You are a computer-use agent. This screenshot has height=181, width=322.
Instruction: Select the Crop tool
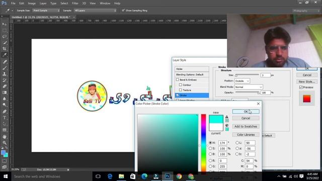coord(5,49)
